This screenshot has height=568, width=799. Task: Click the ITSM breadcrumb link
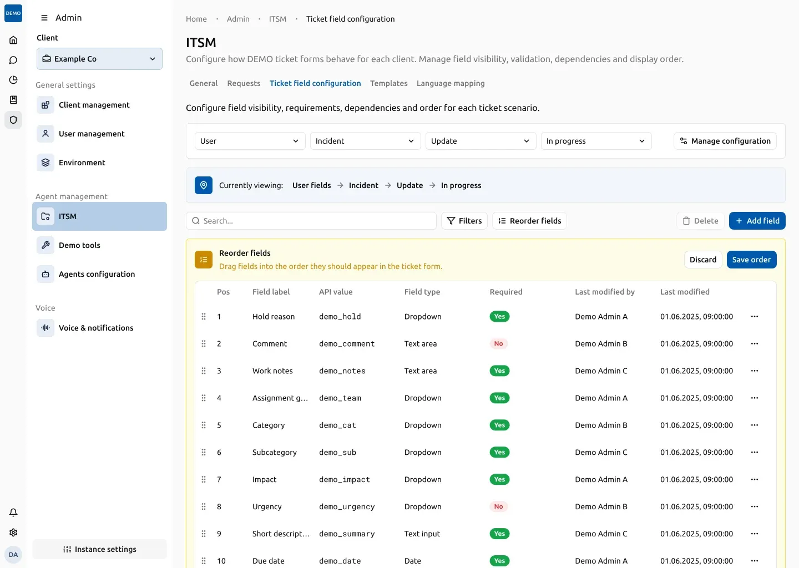coord(278,19)
